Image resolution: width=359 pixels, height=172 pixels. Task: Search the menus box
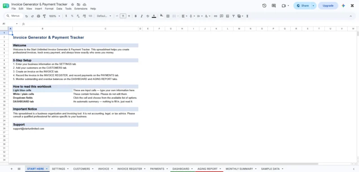tap(14, 16)
